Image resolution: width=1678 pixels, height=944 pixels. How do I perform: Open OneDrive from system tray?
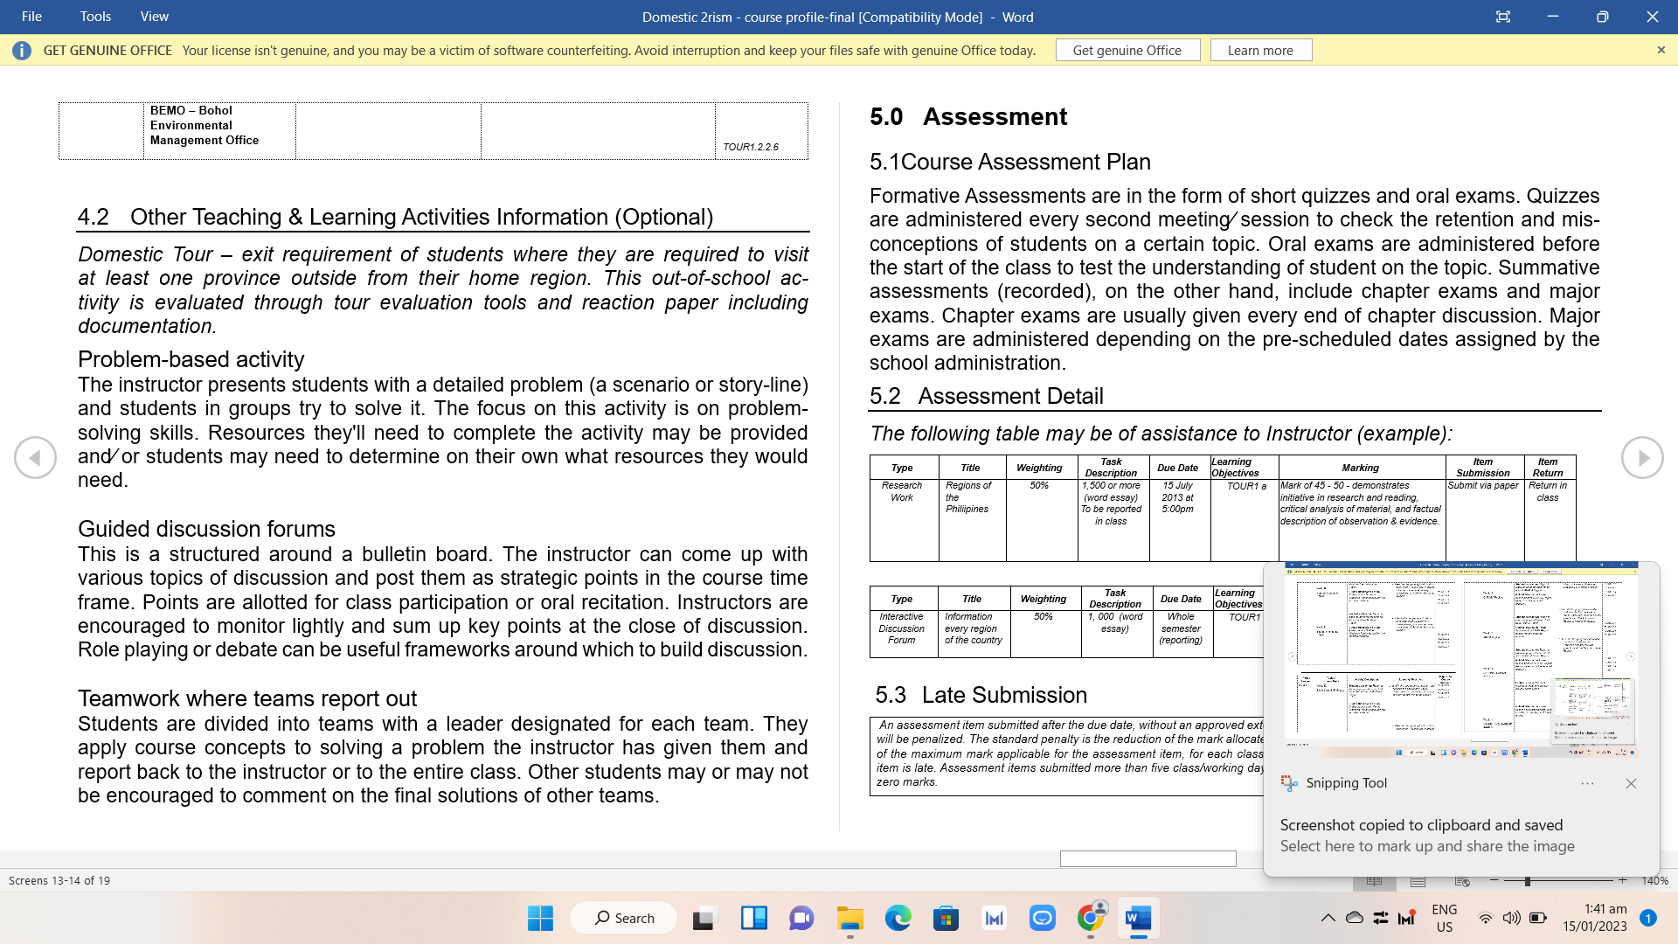[1355, 918]
